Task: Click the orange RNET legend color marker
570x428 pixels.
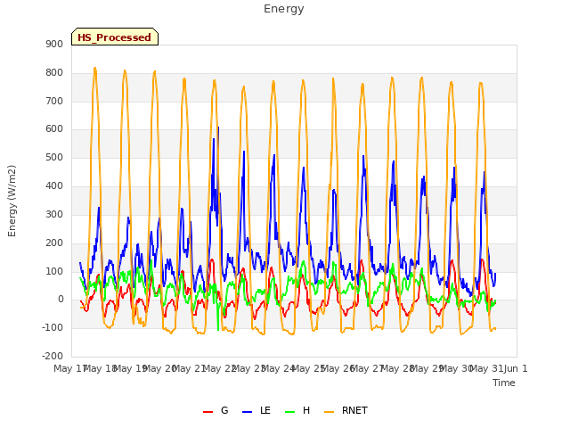Action: point(329,412)
